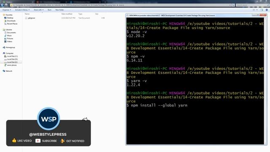Open the Include in library dropdown

(x=22, y=10)
